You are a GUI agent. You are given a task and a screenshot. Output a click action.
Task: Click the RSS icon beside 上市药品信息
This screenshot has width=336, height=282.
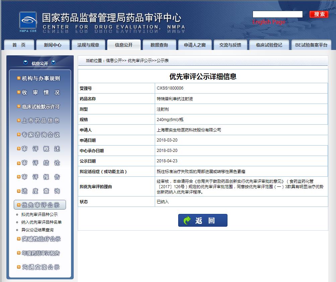point(19,120)
